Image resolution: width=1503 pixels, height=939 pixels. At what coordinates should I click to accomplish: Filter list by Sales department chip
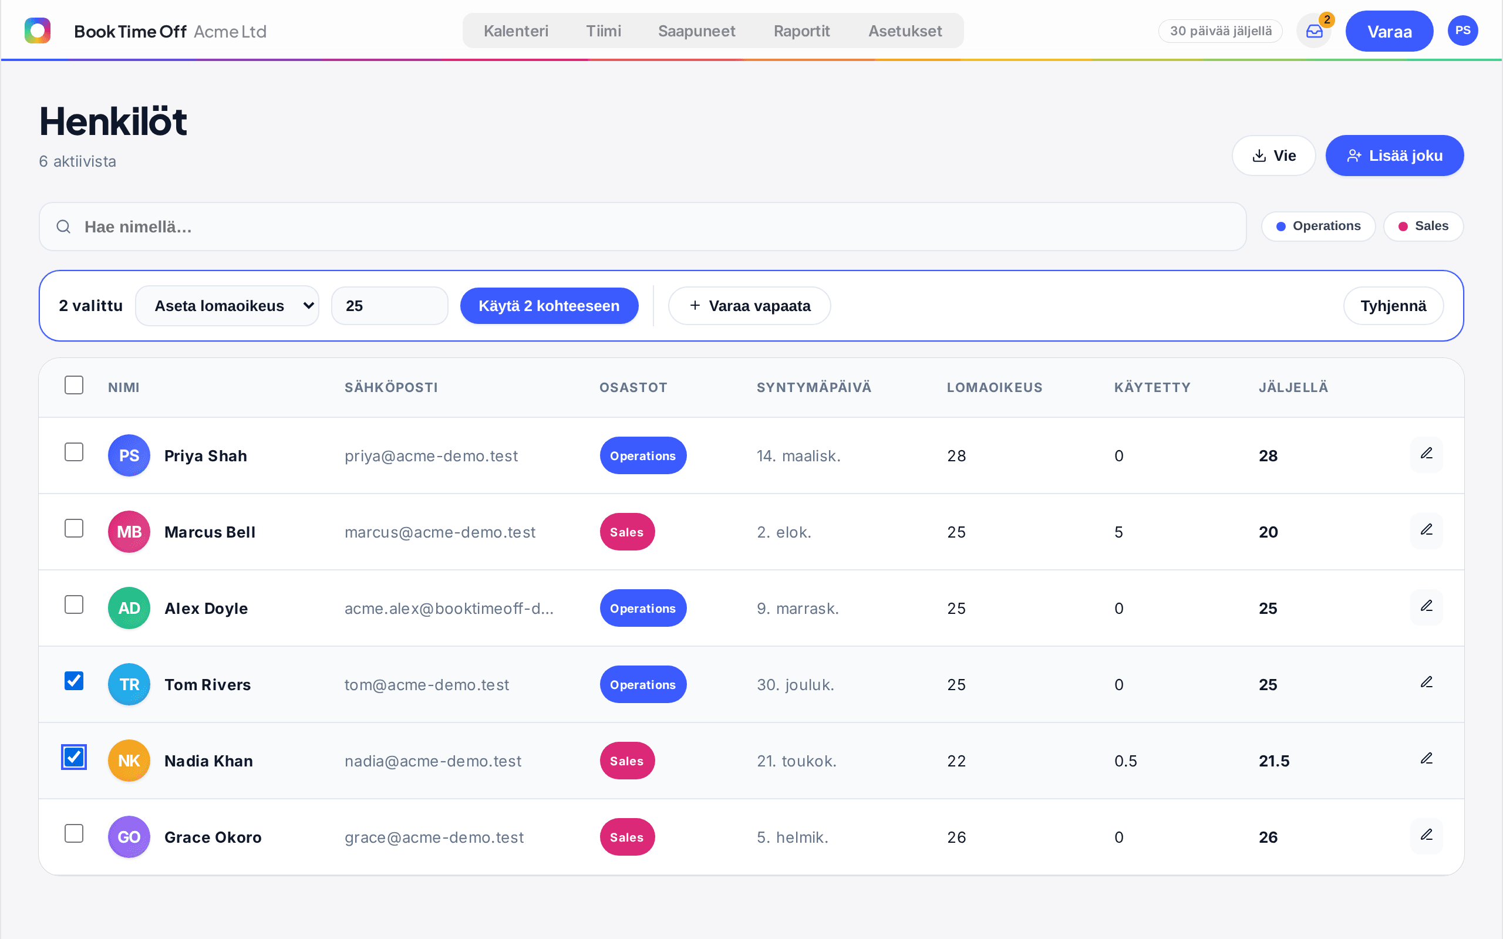click(x=1423, y=226)
